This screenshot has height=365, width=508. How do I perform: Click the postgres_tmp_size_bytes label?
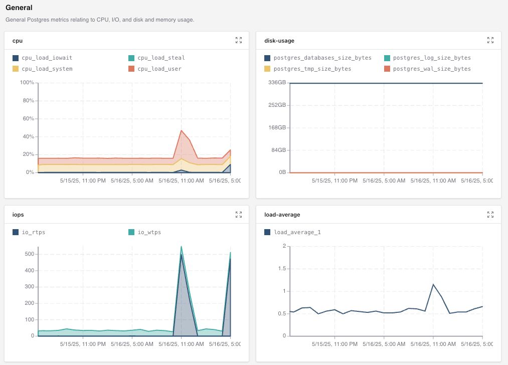pos(312,69)
